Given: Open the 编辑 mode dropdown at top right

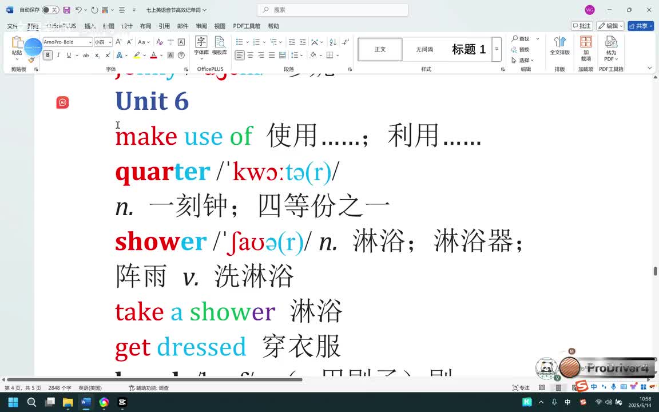Looking at the screenshot, I should point(610,26).
